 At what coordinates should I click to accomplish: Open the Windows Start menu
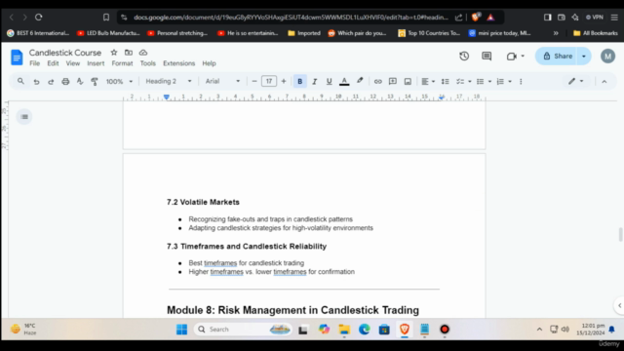pos(181,330)
